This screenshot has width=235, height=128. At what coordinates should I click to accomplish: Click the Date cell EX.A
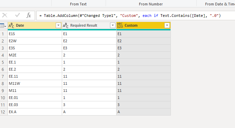click(35, 112)
